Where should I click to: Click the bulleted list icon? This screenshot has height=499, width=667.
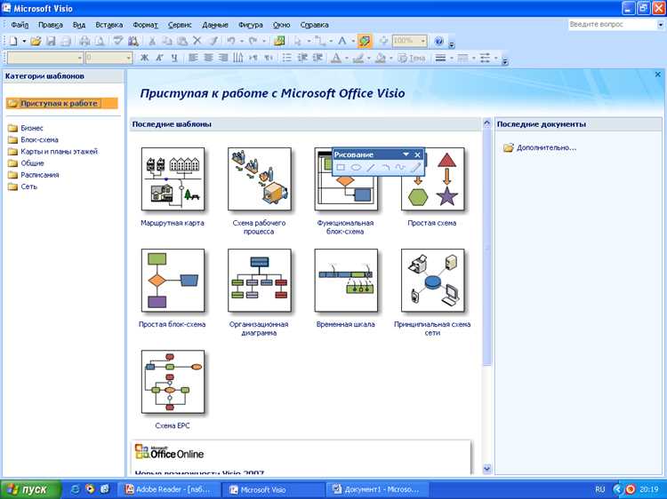[x=287, y=58]
